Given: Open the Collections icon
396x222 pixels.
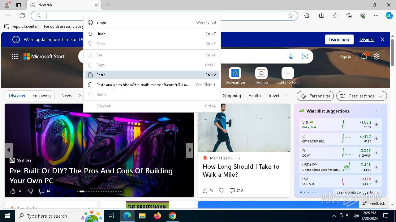Looking at the screenshot, I should (x=349, y=16).
